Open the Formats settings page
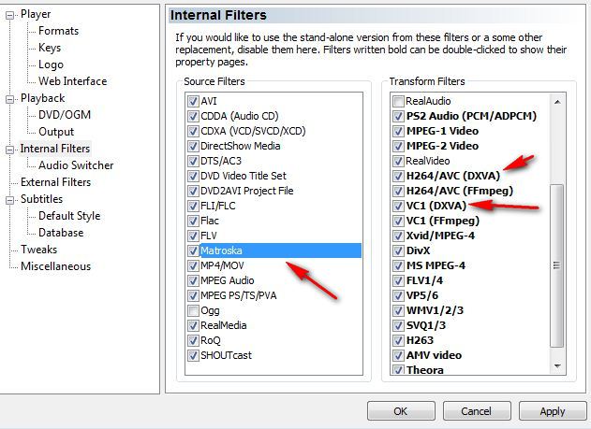 click(x=58, y=31)
